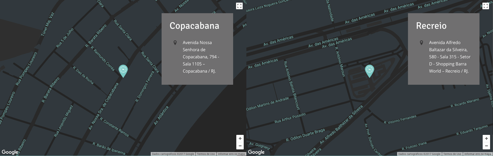Click the Rua 5 de Julho street label
The width and height of the screenshot is (493, 156).
[65, 38]
